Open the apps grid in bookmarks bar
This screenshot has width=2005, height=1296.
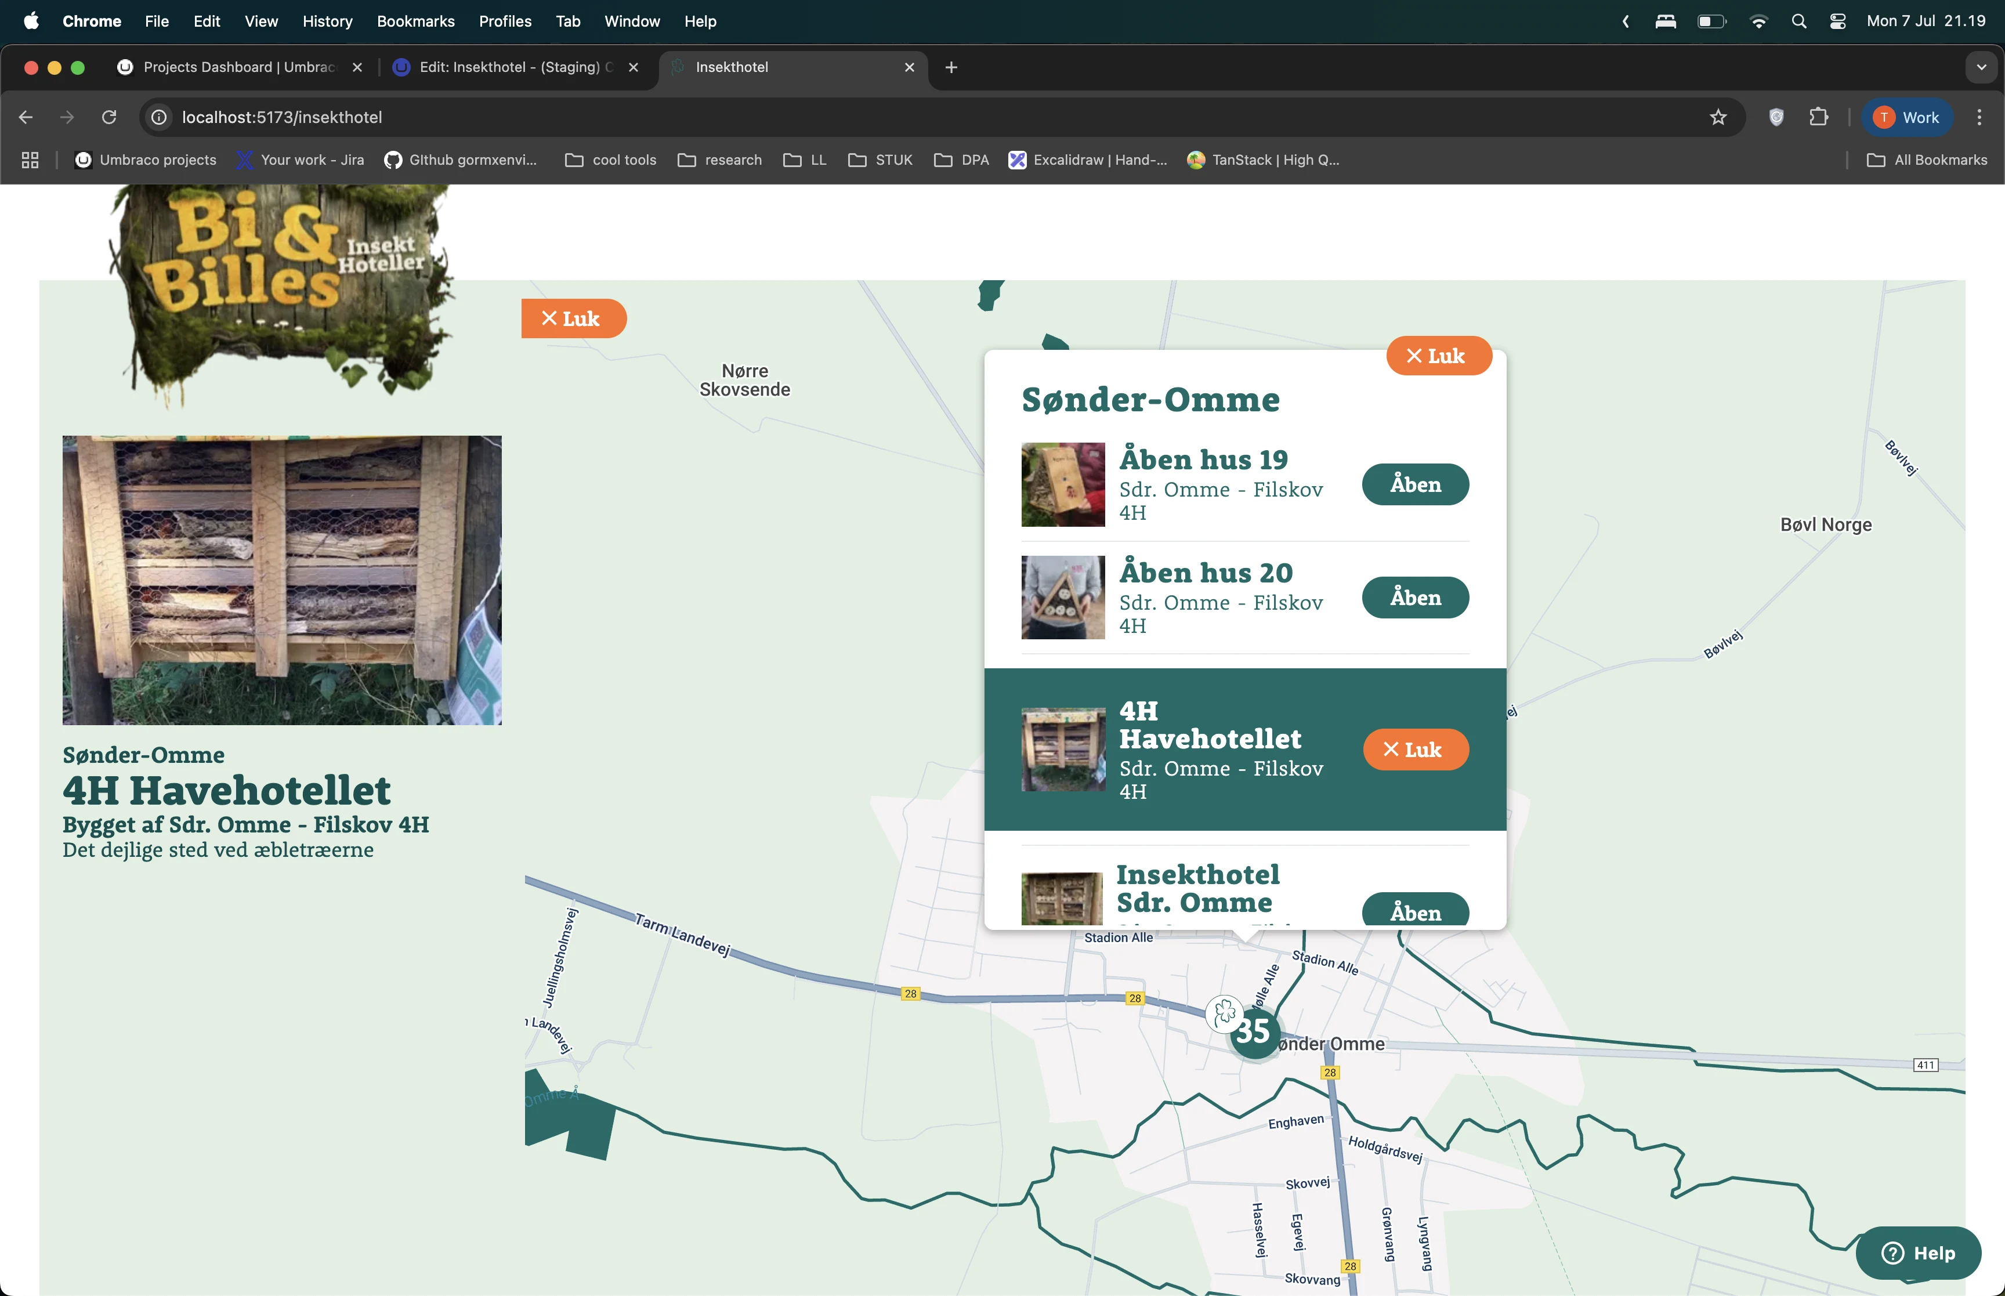(30, 160)
